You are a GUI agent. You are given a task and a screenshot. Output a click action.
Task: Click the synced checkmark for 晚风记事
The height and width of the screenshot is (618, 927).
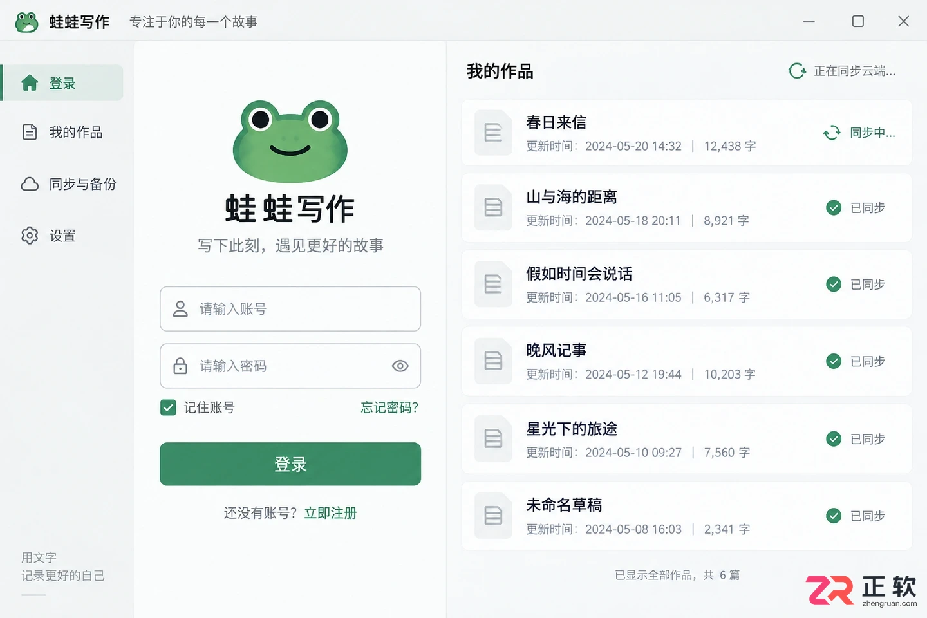[x=834, y=360]
